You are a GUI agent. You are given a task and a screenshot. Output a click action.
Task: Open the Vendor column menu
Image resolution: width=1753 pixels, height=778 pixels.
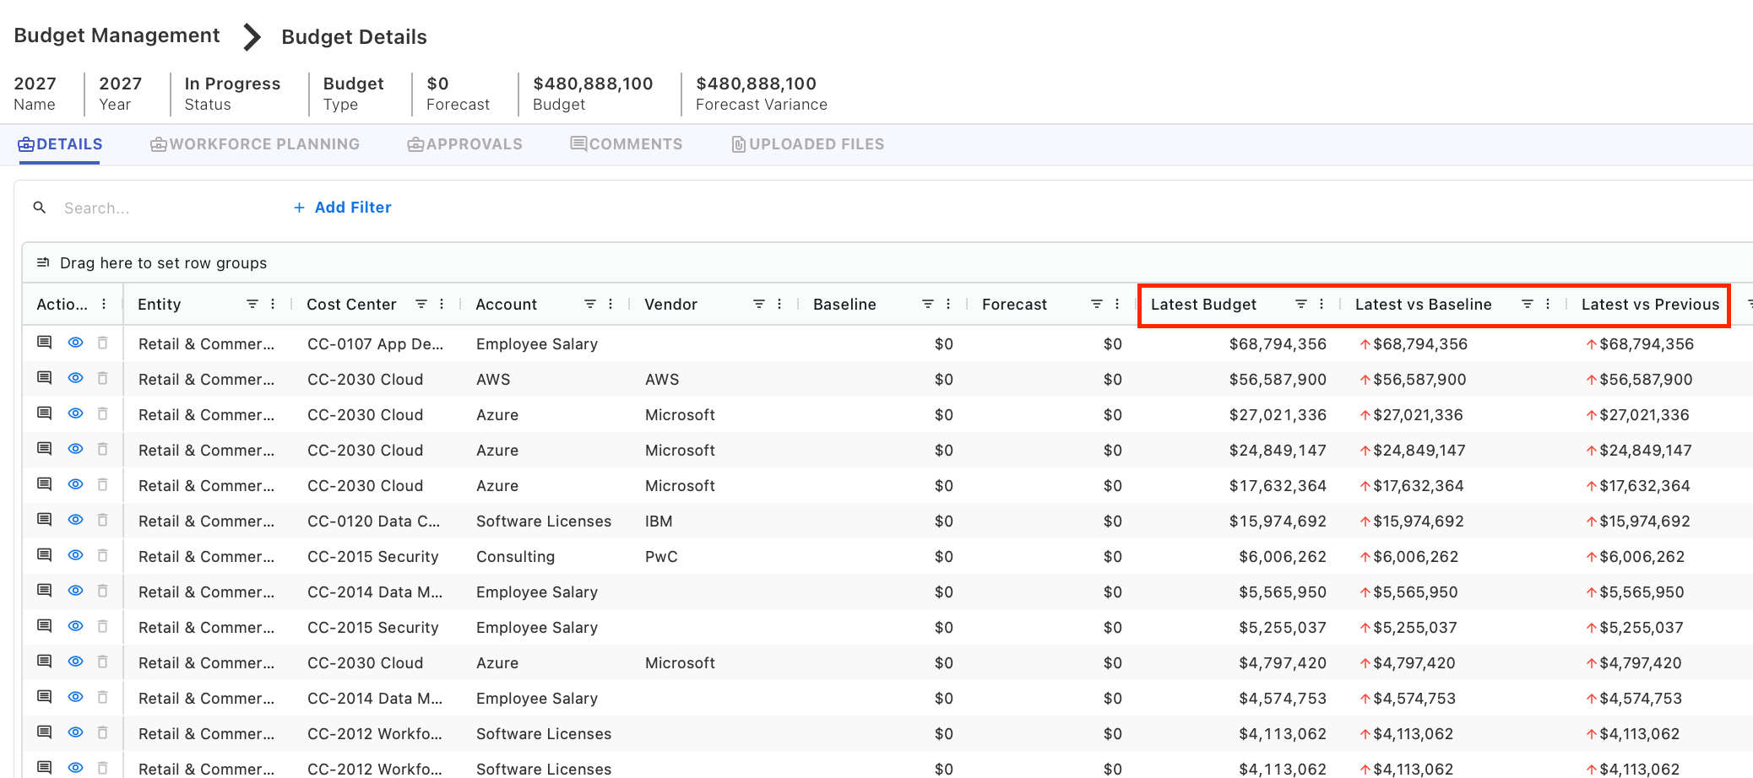click(x=779, y=304)
